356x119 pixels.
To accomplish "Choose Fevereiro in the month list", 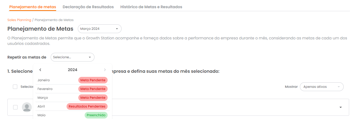I will click(x=45, y=89).
